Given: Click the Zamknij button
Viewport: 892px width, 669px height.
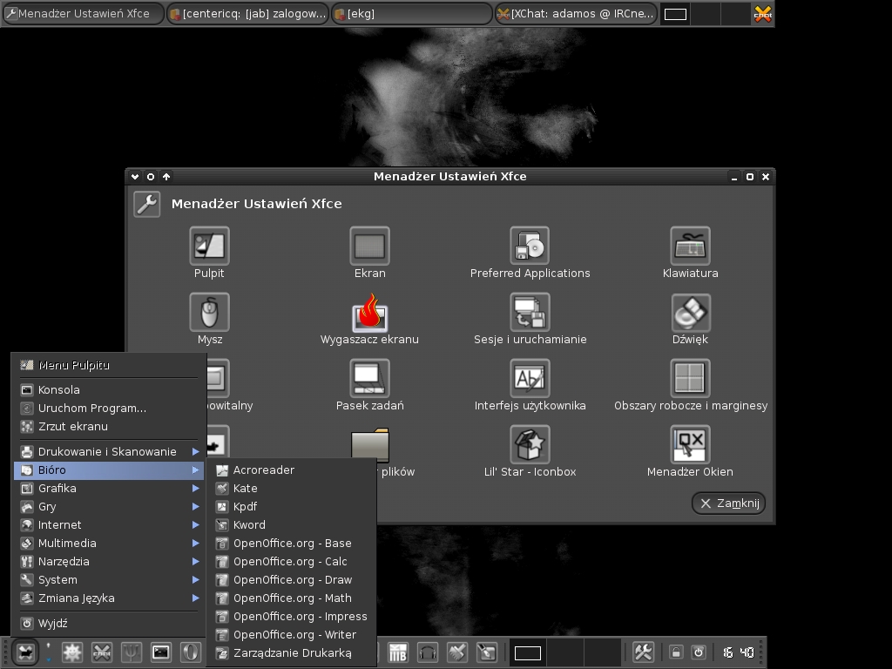Looking at the screenshot, I should click(x=729, y=503).
